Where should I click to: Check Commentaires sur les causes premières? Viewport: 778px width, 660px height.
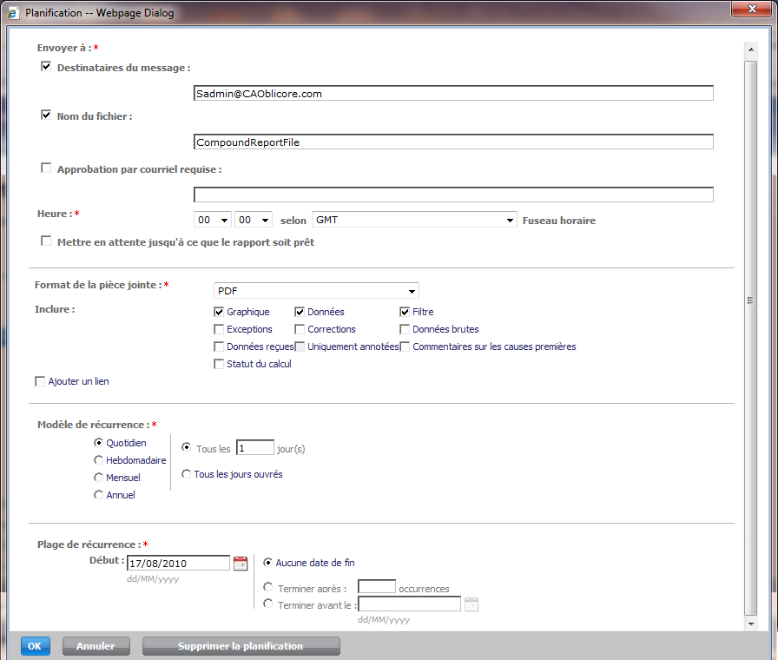pos(405,346)
